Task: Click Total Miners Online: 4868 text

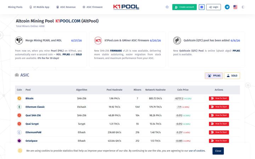Action: pos(30,26)
